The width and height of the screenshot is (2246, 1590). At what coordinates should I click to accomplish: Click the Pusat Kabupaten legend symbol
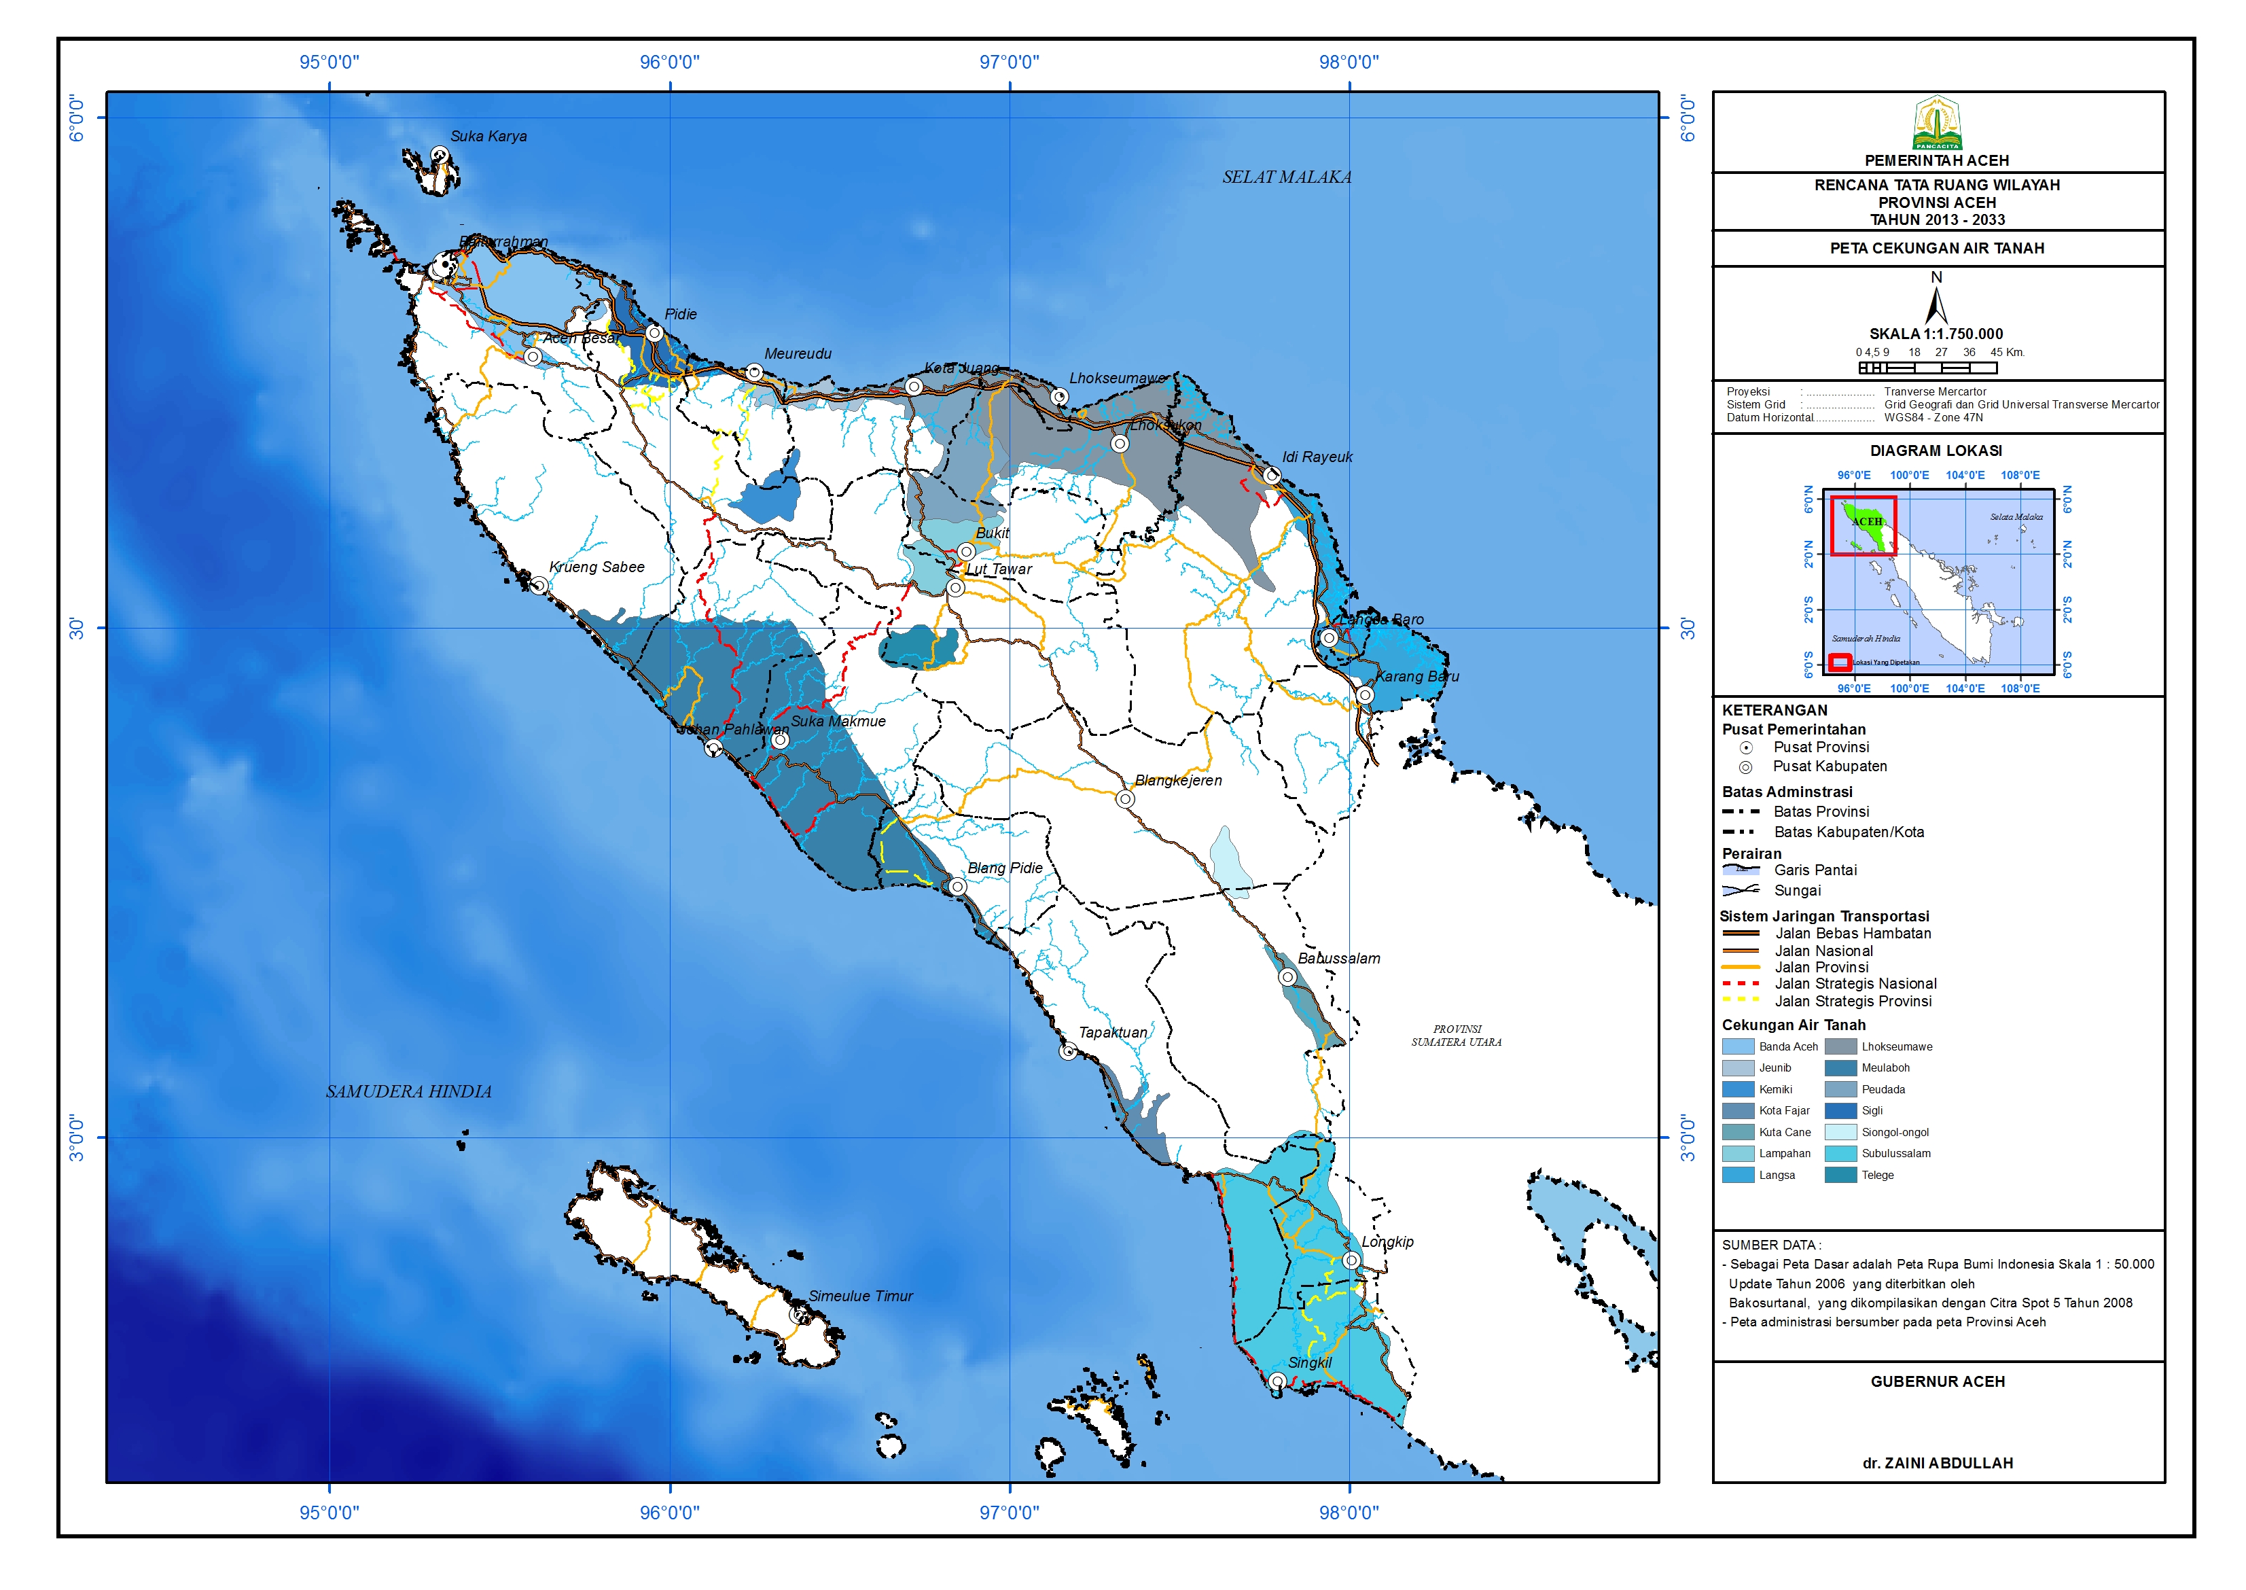pos(1746,768)
